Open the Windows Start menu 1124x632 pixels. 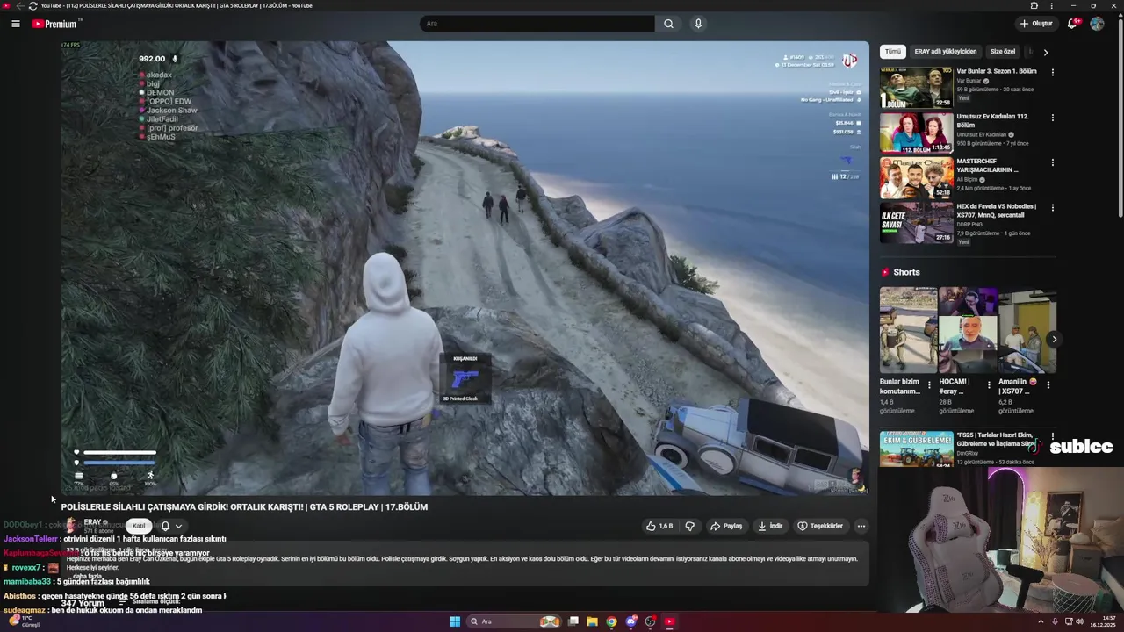tap(455, 621)
